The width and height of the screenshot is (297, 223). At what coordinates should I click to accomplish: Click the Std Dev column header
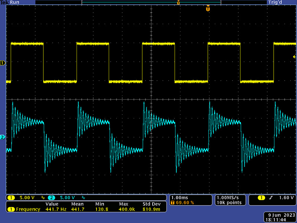click(151, 204)
